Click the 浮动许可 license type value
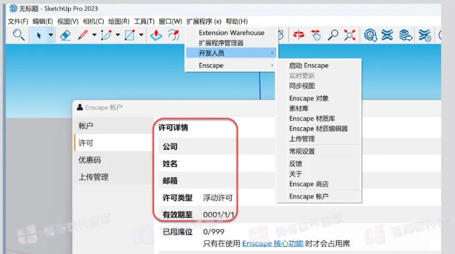 pos(218,198)
